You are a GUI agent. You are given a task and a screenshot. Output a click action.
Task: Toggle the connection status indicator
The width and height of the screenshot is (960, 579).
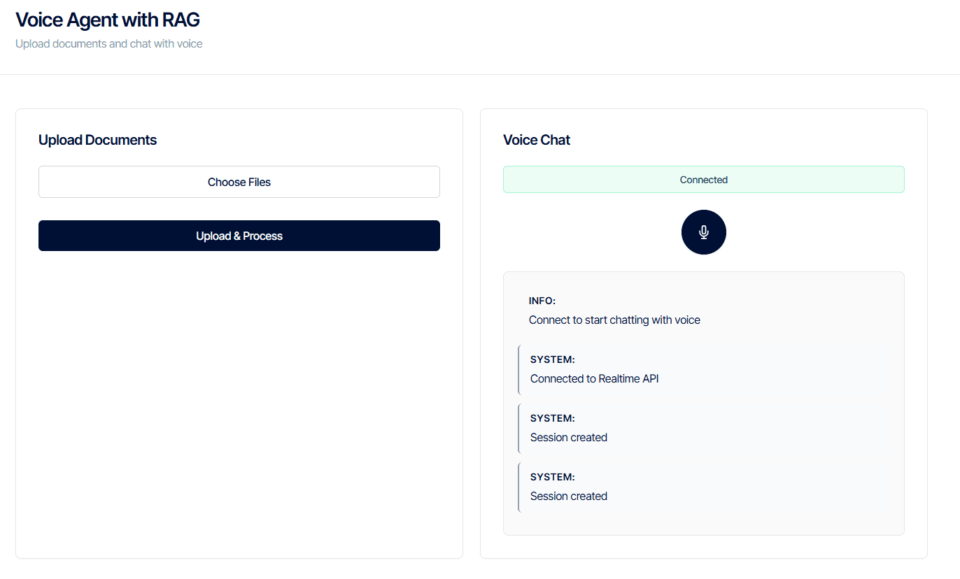pos(703,179)
